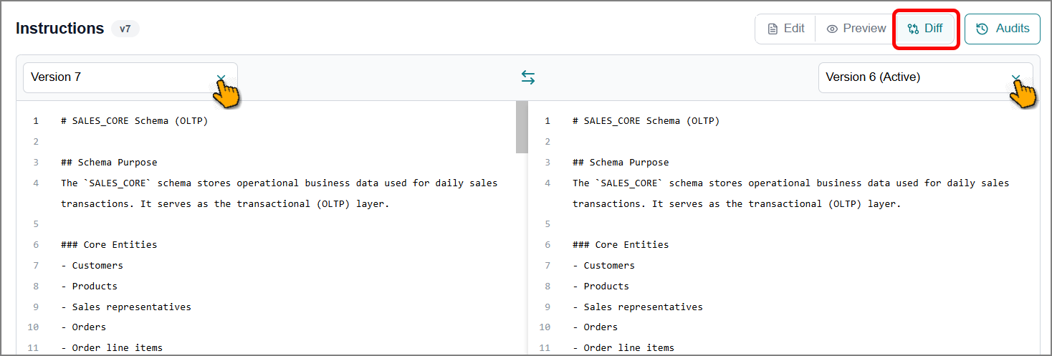Click '# SALES_CORE Schema (OLTP)' in right pane

pyautogui.click(x=646, y=121)
